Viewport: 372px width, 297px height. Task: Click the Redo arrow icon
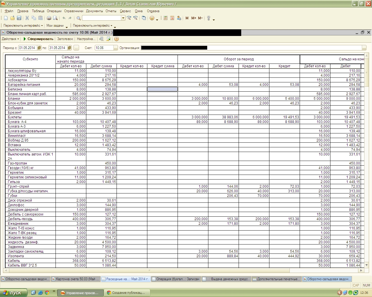[x=70, y=18]
